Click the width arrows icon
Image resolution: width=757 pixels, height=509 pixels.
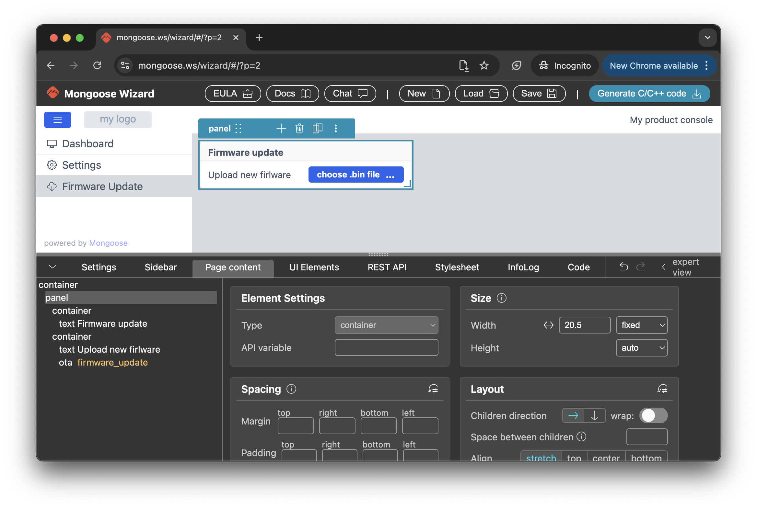548,325
